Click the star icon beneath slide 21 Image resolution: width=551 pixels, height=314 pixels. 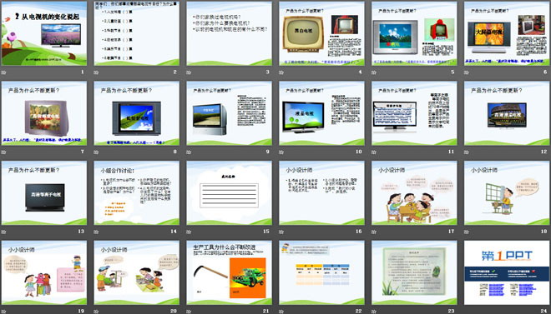[189, 312]
